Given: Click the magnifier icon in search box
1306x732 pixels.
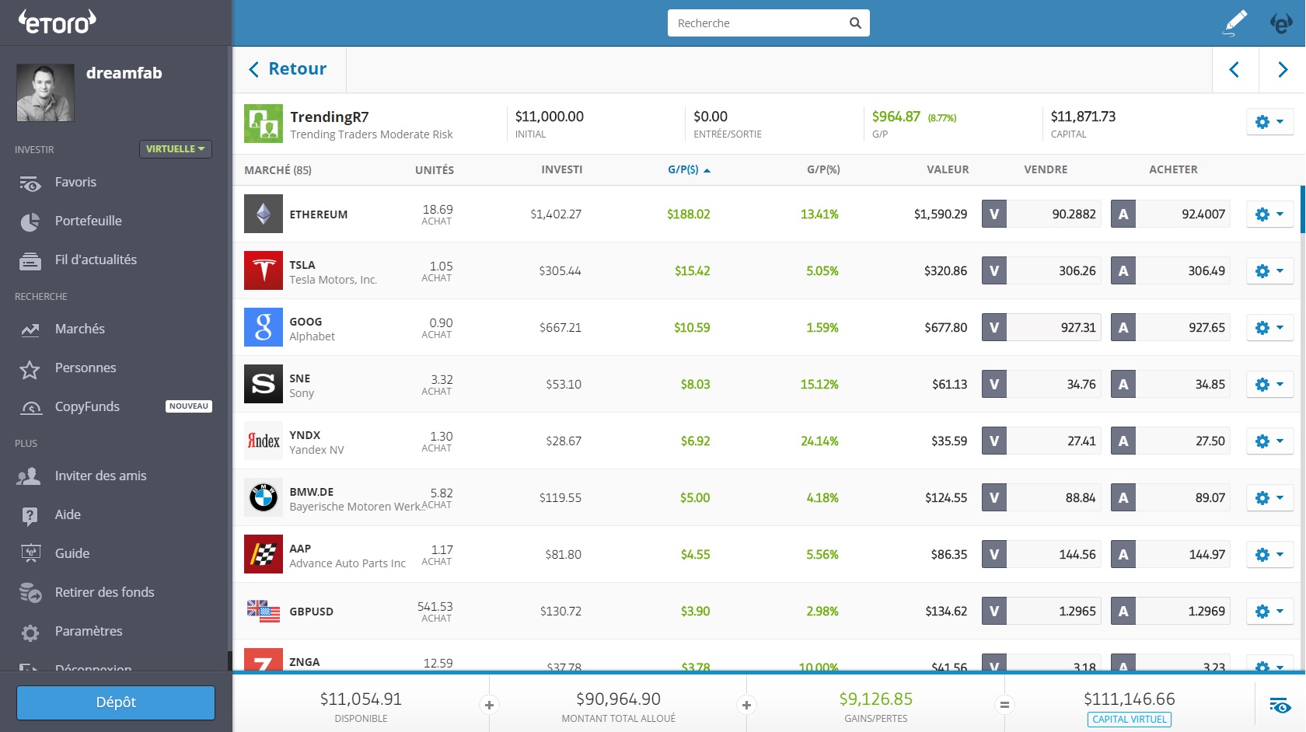Looking at the screenshot, I should coord(855,23).
